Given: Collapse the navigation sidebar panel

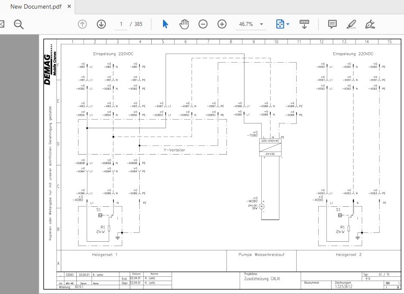Looking at the screenshot, I should point(2,24).
